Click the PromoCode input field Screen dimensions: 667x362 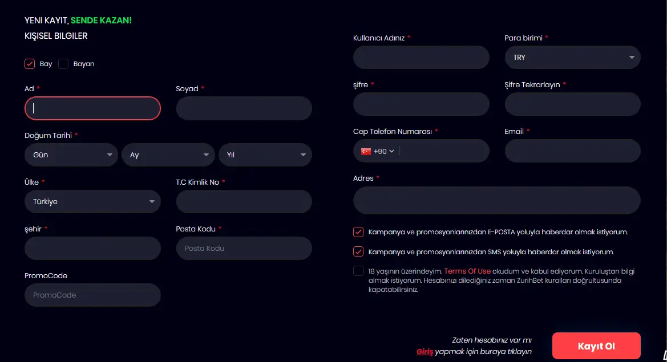click(92, 295)
